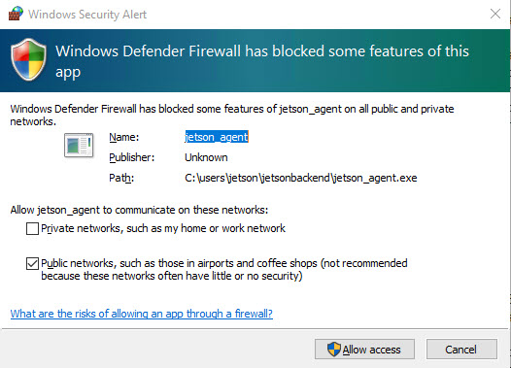Cancel the firewall alert dialog
Screen dimensions: 511x368
(461, 350)
